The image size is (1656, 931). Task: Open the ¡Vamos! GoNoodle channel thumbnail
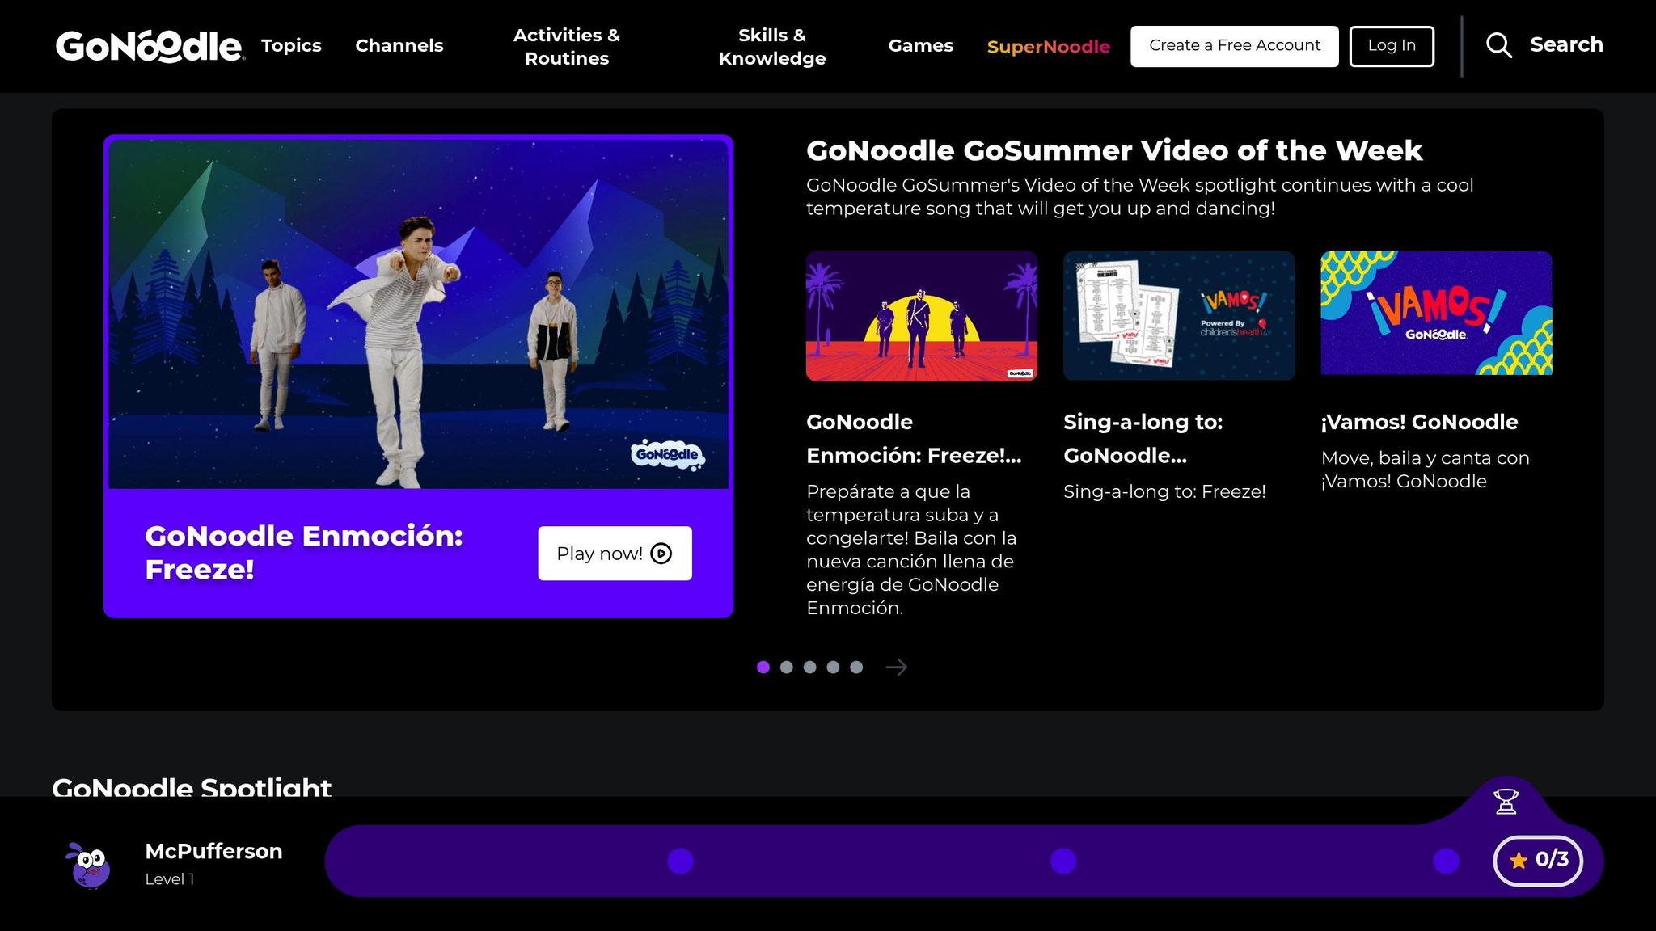point(1436,314)
